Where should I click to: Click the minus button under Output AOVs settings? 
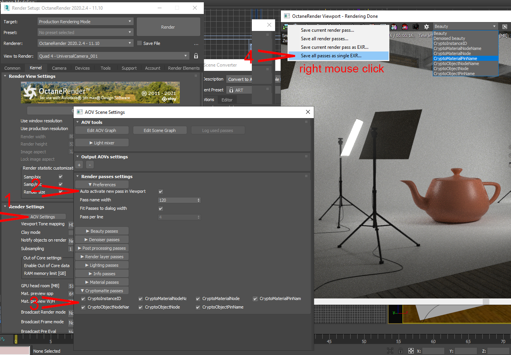[89, 165]
